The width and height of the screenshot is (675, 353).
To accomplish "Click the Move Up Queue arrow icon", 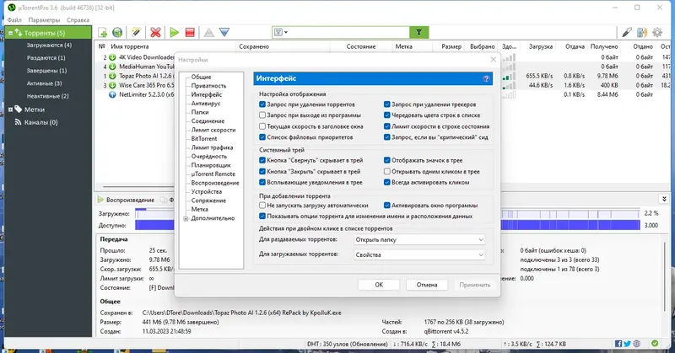I will coord(208,32).
